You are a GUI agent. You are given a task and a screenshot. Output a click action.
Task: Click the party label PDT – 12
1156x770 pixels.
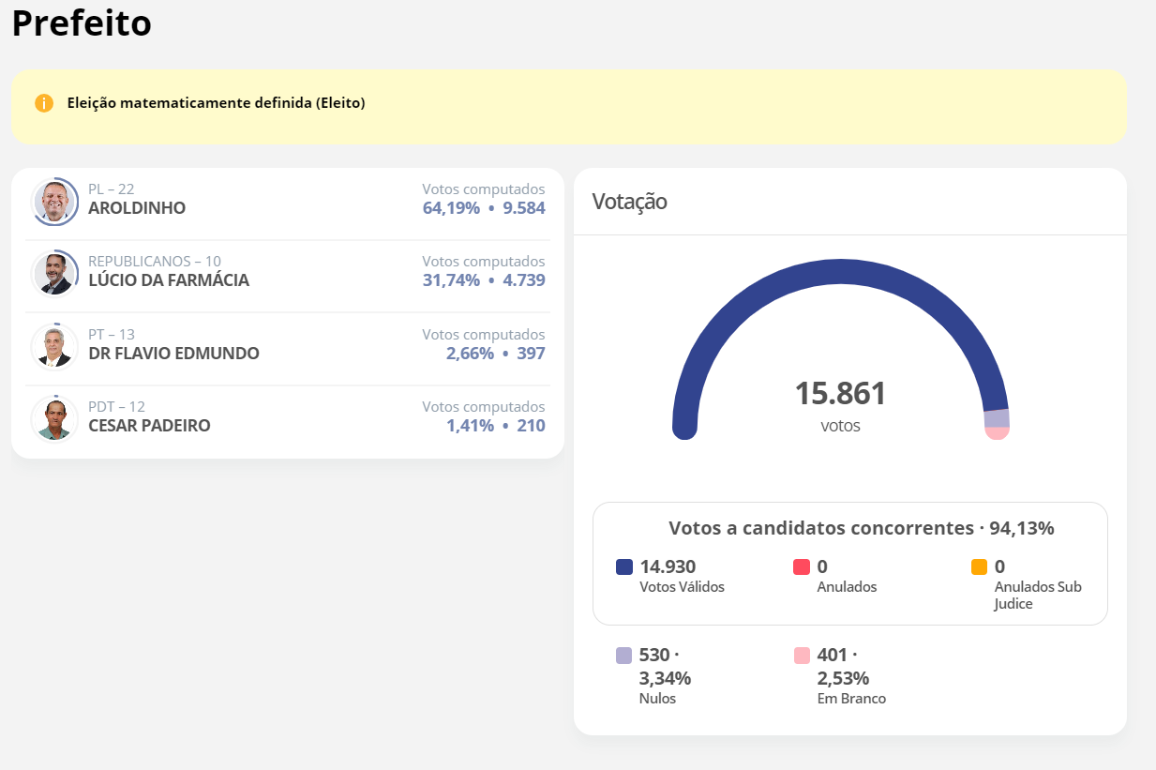pyautogui.click(x=116, y=407)
